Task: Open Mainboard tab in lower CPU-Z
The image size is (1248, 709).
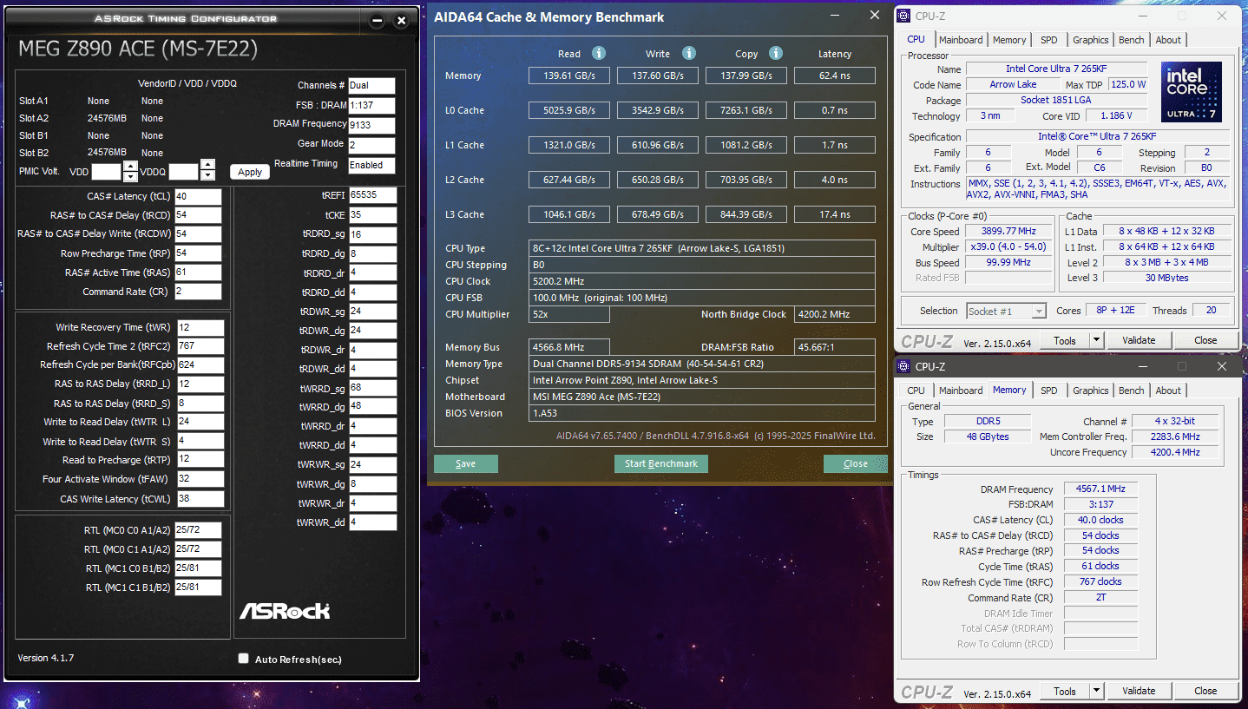Action: [961, 391]
